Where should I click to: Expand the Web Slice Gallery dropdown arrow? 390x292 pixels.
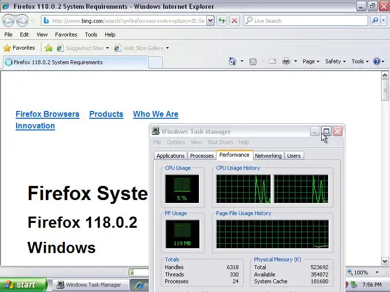click(167, 48)
